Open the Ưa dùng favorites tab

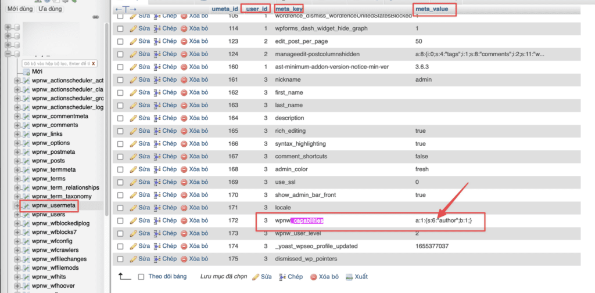pyautogui.click(x=50, y=9)
